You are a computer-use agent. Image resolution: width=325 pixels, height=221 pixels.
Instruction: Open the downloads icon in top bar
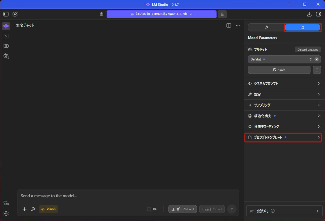pyautogui.click(x=309, y=14)
